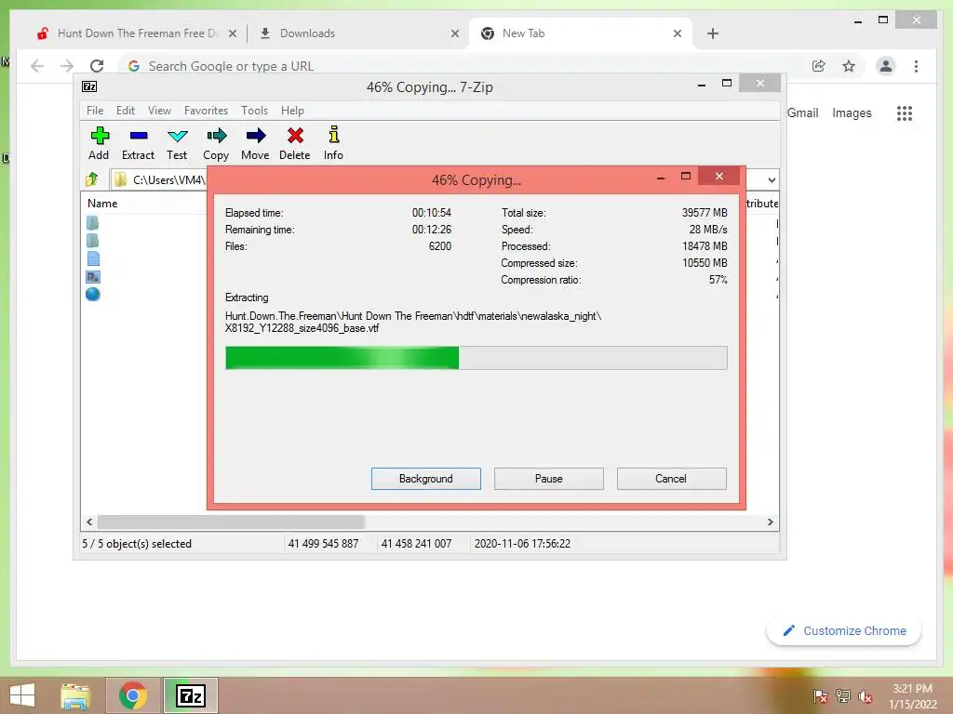The image size is (953, 714).
Task: Reload page with Chrome refresh icon
Action: 97,66
